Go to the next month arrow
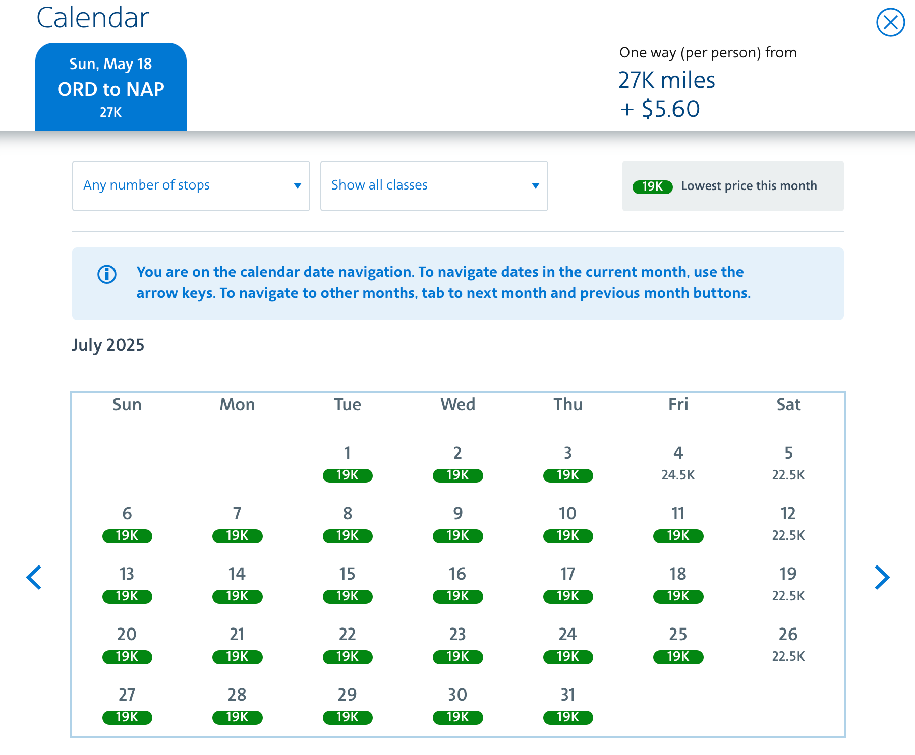The image size is (915, 755). pyautogui.click(x=882, y=577)
